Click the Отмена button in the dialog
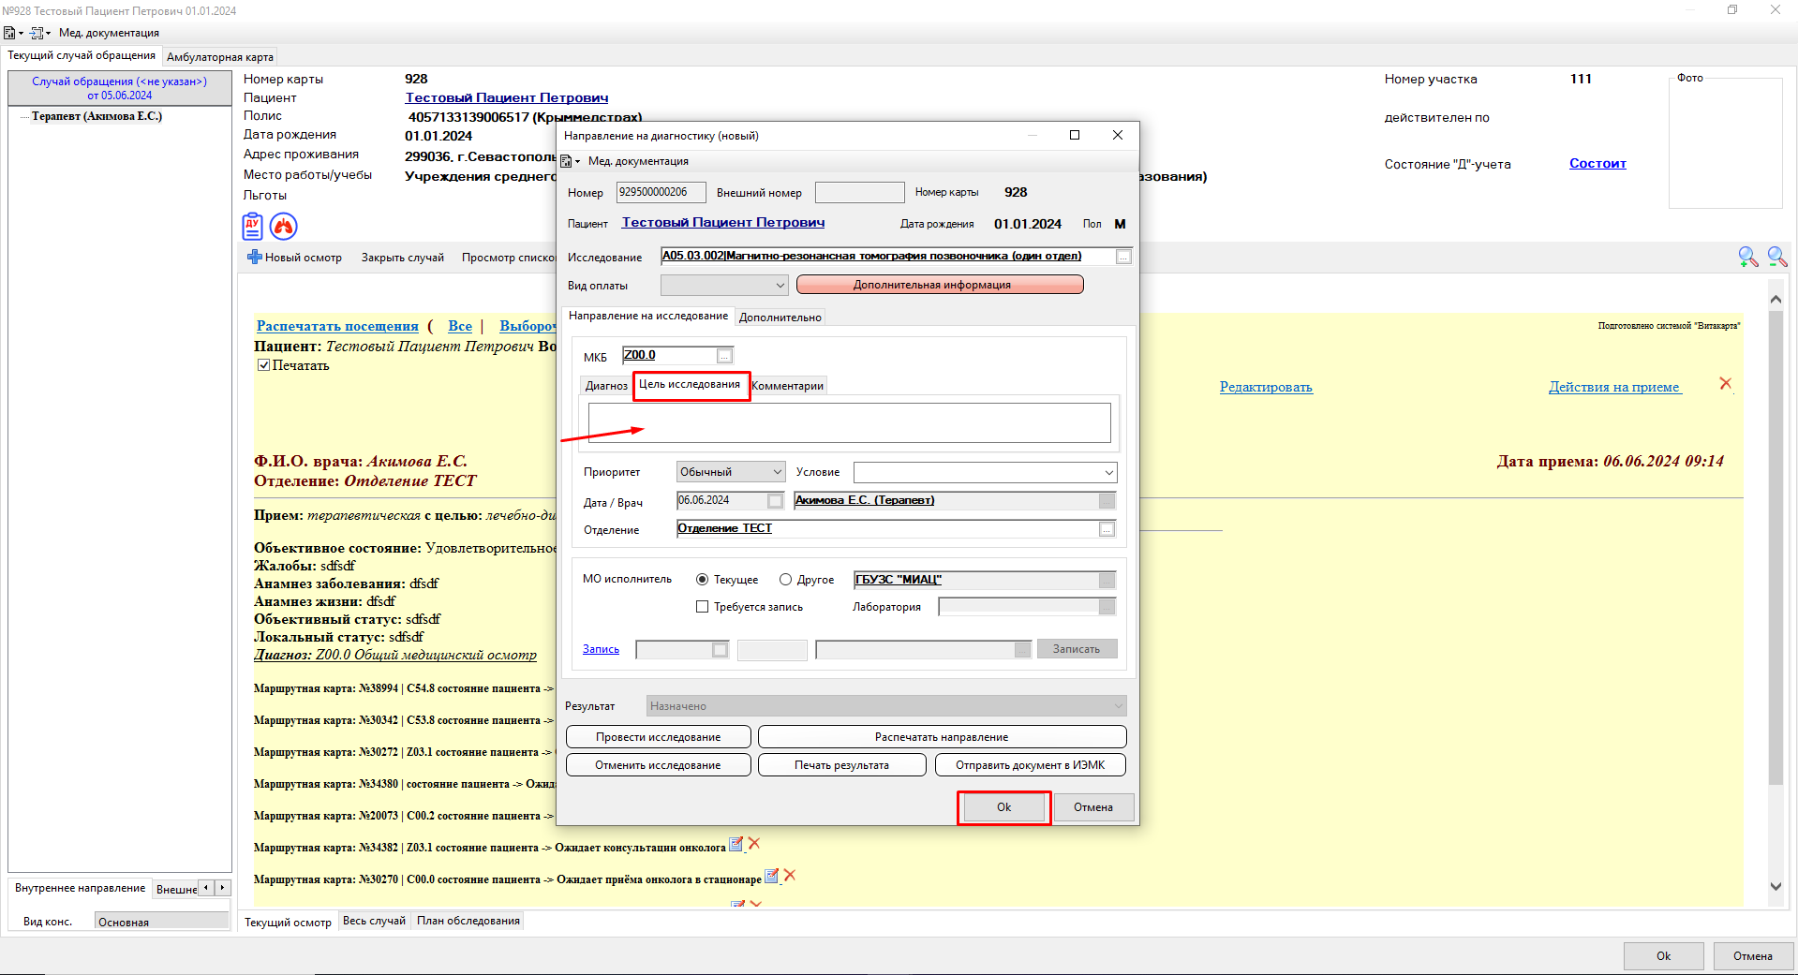This screenshot has height=975, width=1798. point(1093,807)
